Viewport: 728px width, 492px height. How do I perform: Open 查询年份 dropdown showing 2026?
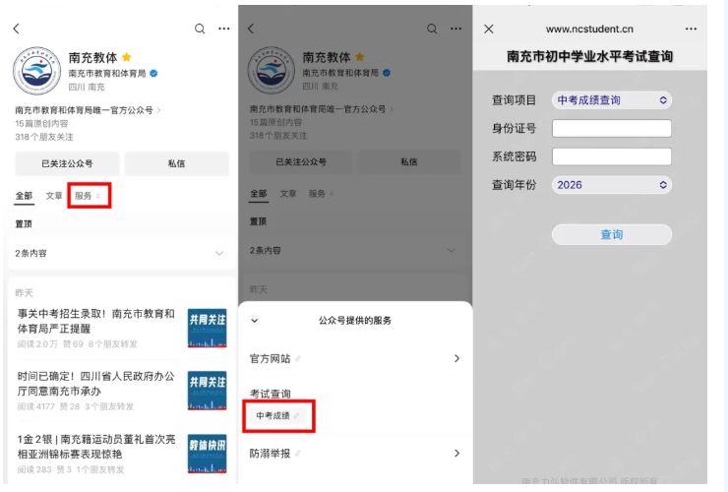(612, 185)
